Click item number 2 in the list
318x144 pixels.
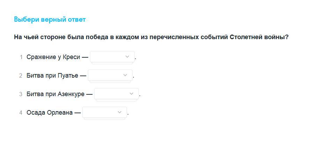point(21,75)
